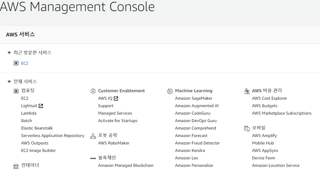Screen dimensions: 320x171
Task: Click the 컨테이너 heading text
Action: click(30, 165)
